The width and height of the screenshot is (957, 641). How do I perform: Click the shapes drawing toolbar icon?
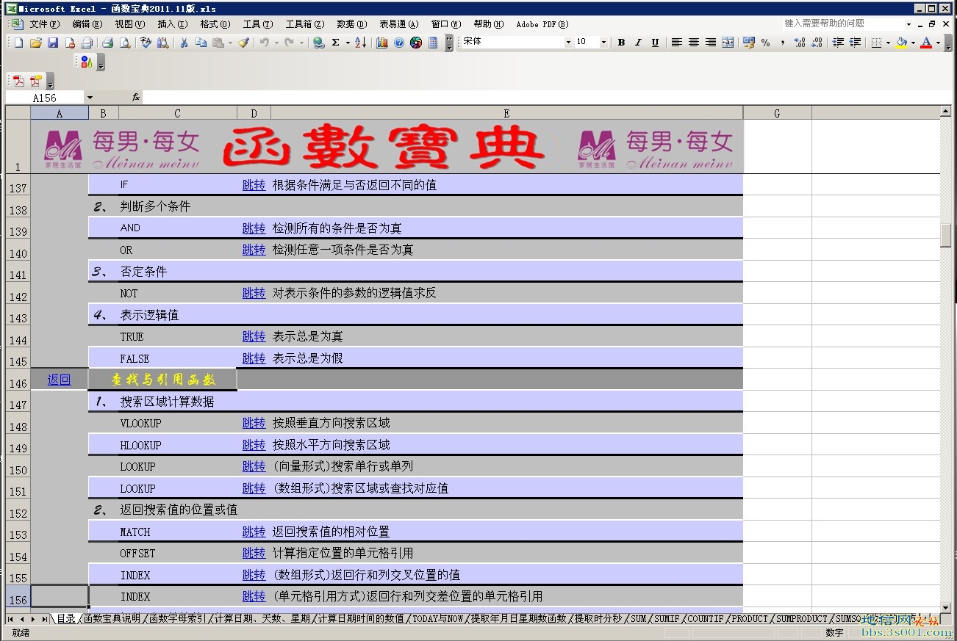[86, 62]
